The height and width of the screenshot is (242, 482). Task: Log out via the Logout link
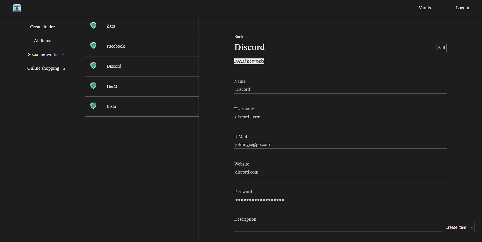462,8
